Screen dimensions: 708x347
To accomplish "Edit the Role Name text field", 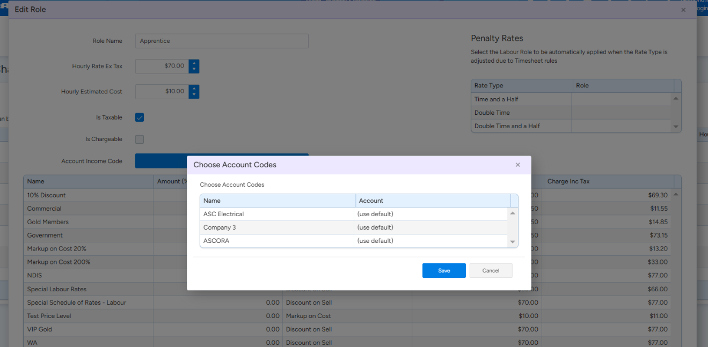I will [x=222, y=41].
